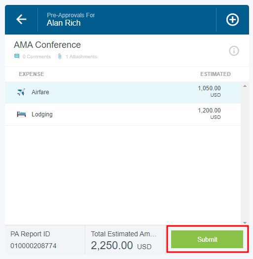Viewport: 253px width, 259px height.
Task: Click the back arrow icon
Action: (x=21, y=19)
